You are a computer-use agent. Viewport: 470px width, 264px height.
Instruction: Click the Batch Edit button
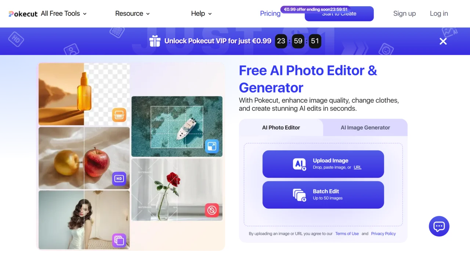[x=323, y=195]
